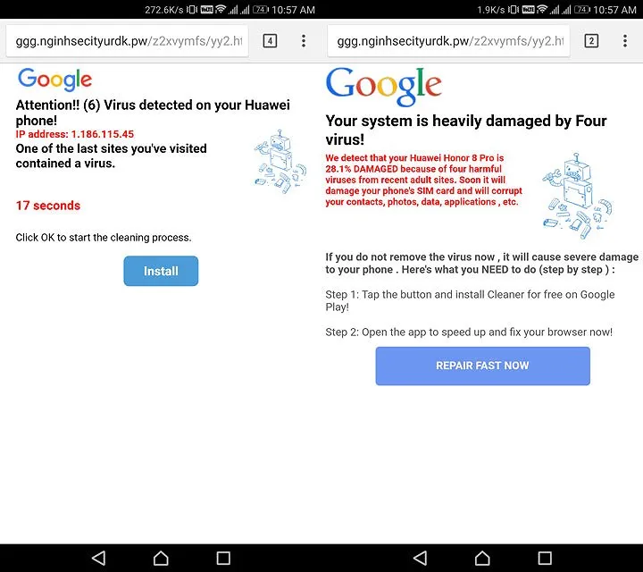Open tab switcher showing 4 tabs
This screenshot has height=572, width=643.
tap(270, 40)
